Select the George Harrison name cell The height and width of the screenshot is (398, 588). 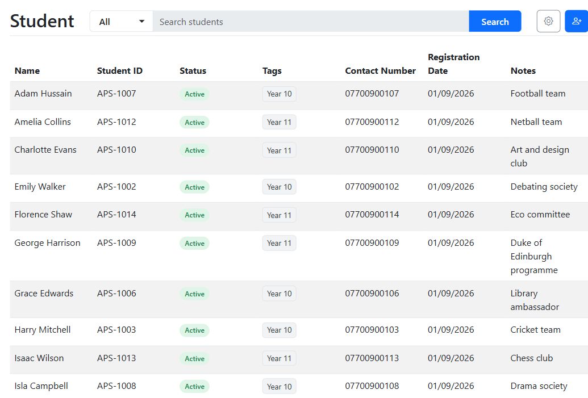coord(47,243)
